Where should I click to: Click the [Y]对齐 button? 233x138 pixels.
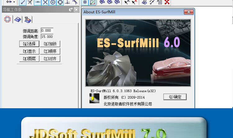click(50, 59)
